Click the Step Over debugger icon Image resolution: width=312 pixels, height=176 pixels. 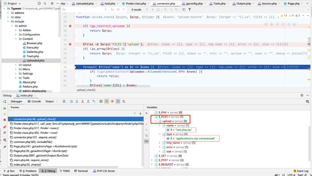(x=71, y=101)
